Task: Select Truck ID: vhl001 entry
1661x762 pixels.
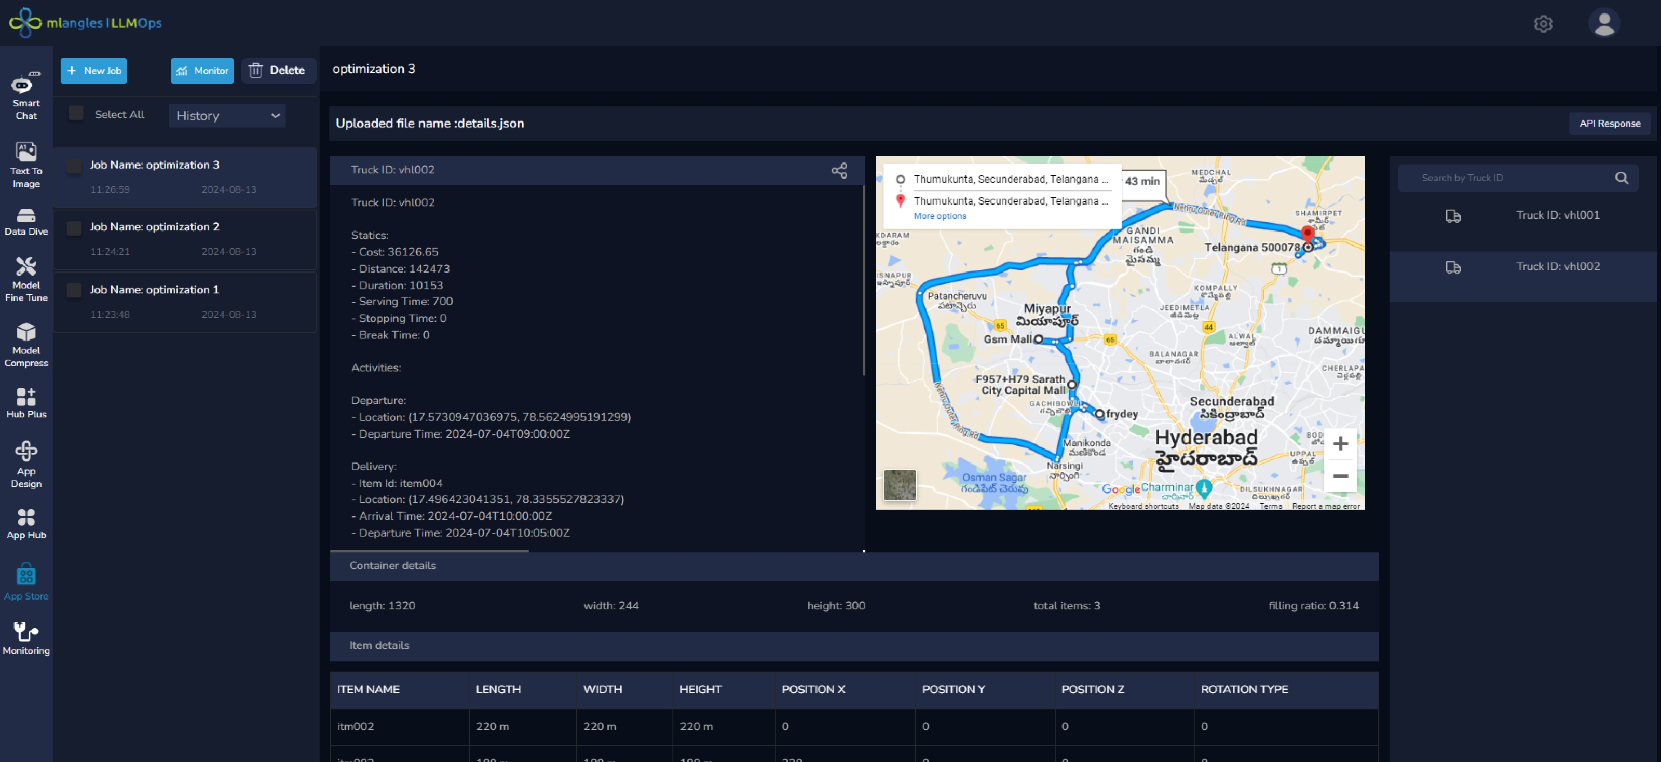Action: (1522, 225)
